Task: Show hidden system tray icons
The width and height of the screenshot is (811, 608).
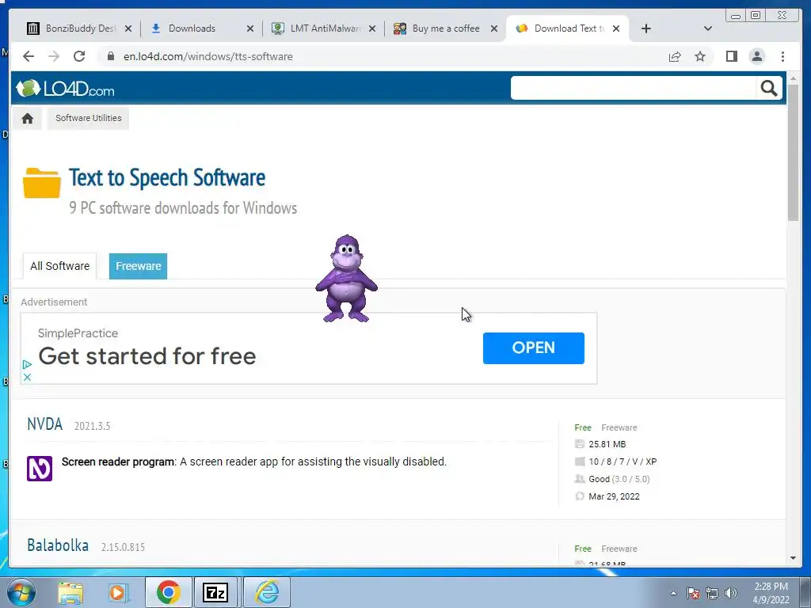Action: click(673, 594)
